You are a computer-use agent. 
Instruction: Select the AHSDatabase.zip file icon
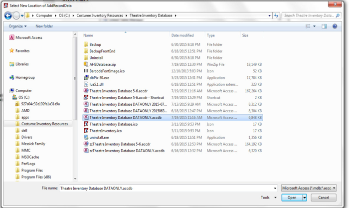point(86,64)
